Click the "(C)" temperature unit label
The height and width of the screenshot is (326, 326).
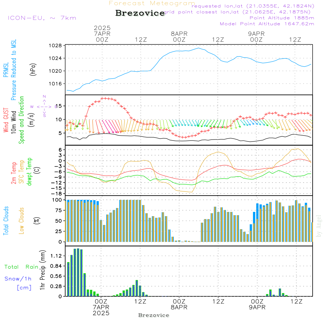[37, 170]
